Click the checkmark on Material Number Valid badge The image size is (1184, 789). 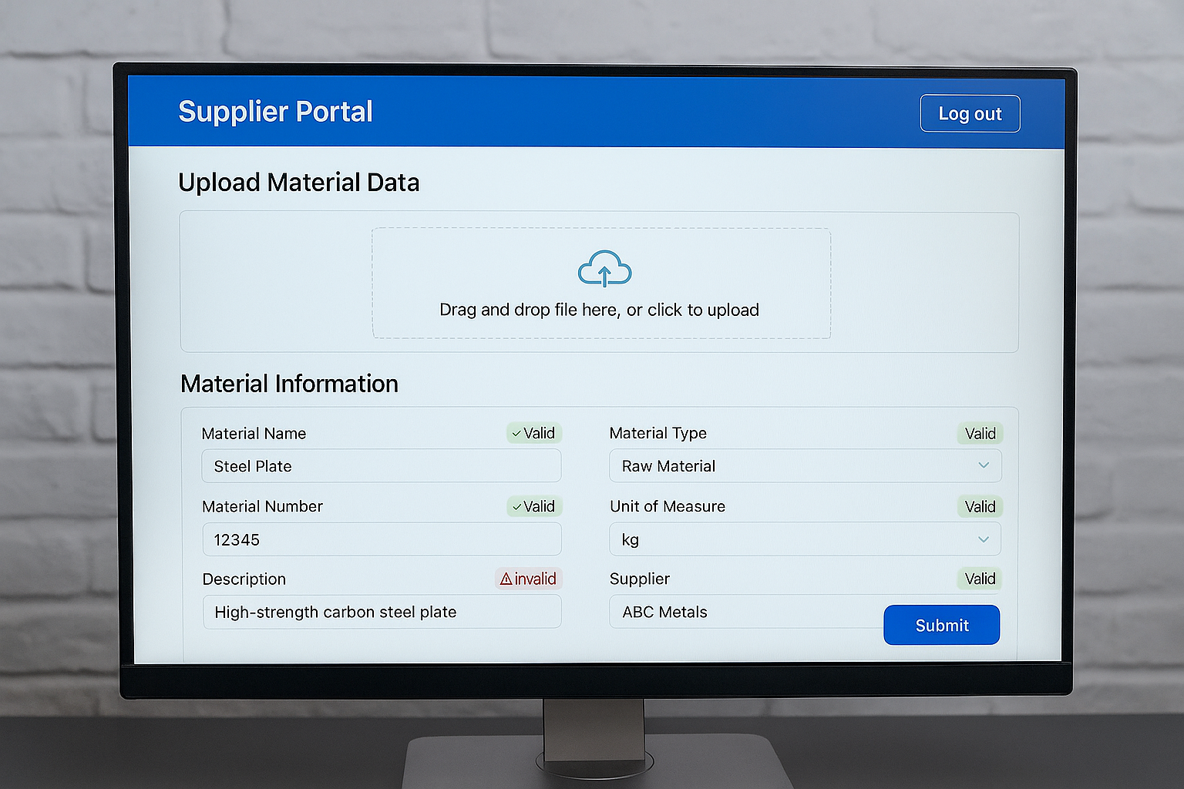point(516,506)
